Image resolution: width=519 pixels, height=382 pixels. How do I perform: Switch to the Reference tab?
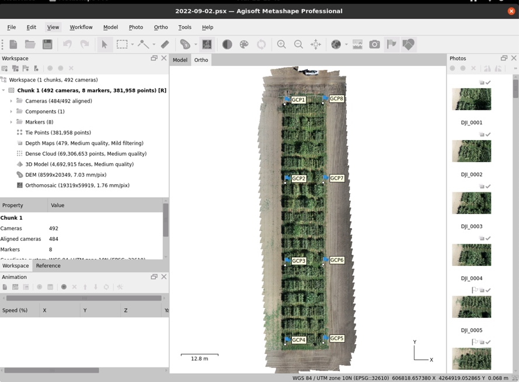(48, 266)
